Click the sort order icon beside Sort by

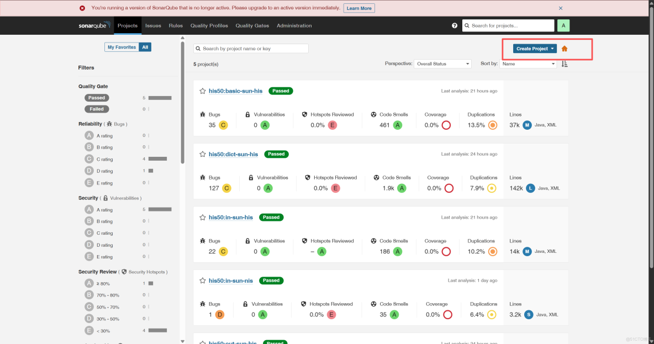click(564, 63)
